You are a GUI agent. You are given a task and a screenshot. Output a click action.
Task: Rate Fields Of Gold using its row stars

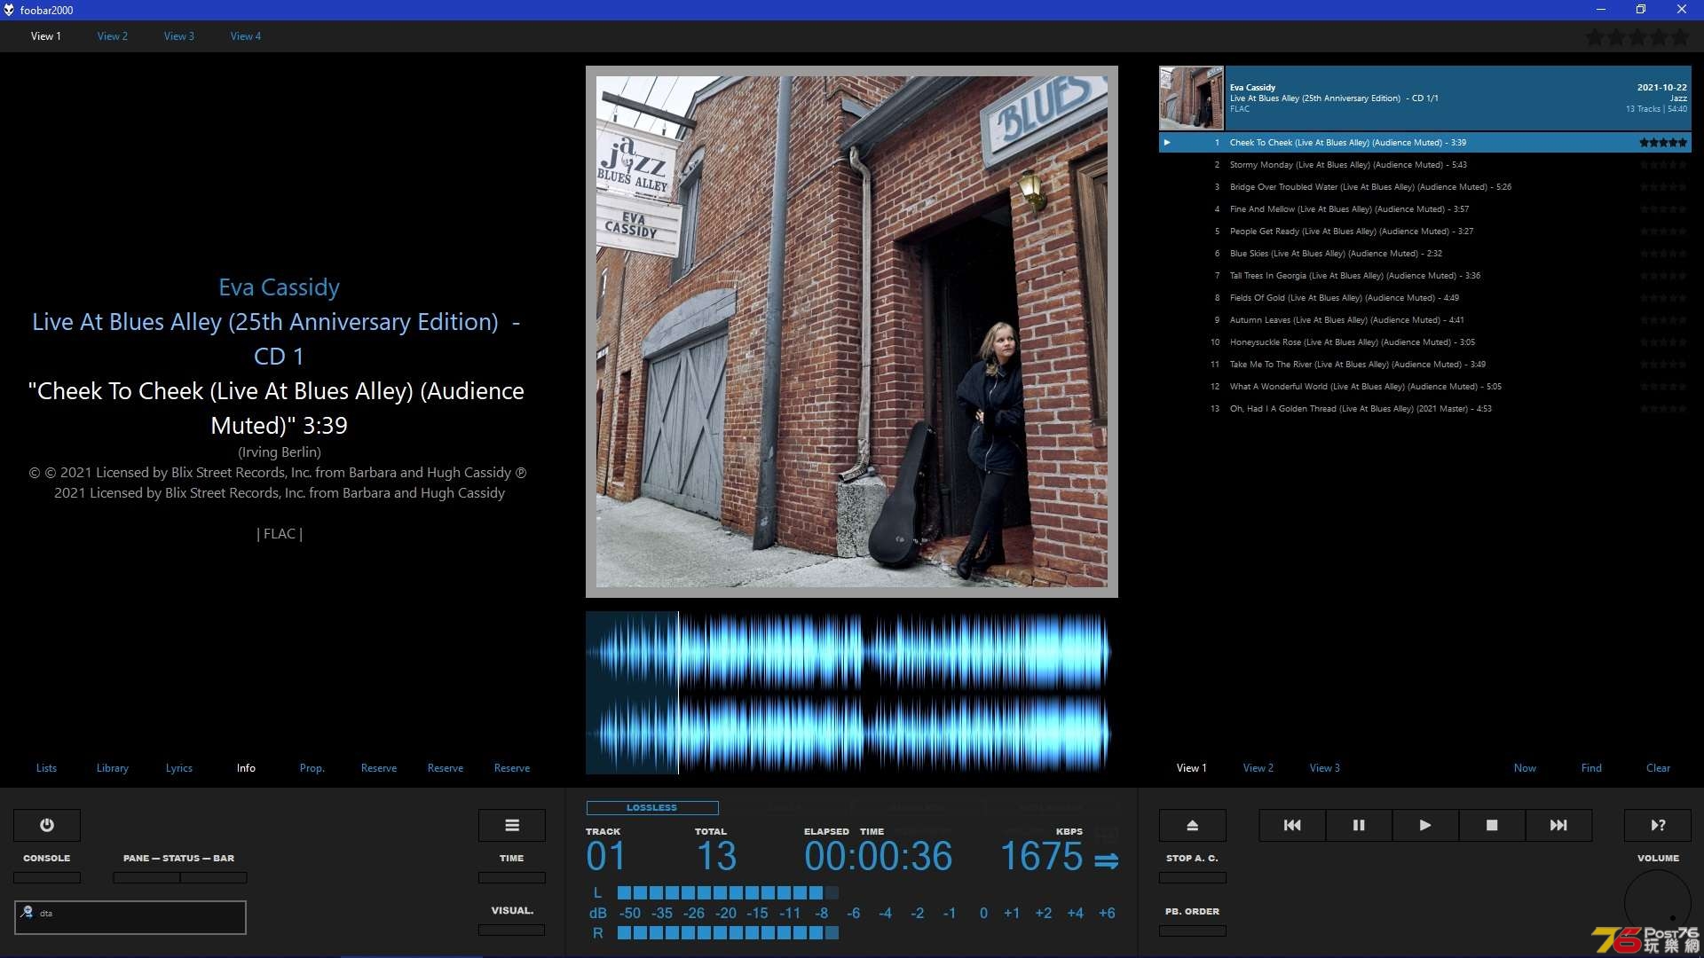tap(1662, 297)
